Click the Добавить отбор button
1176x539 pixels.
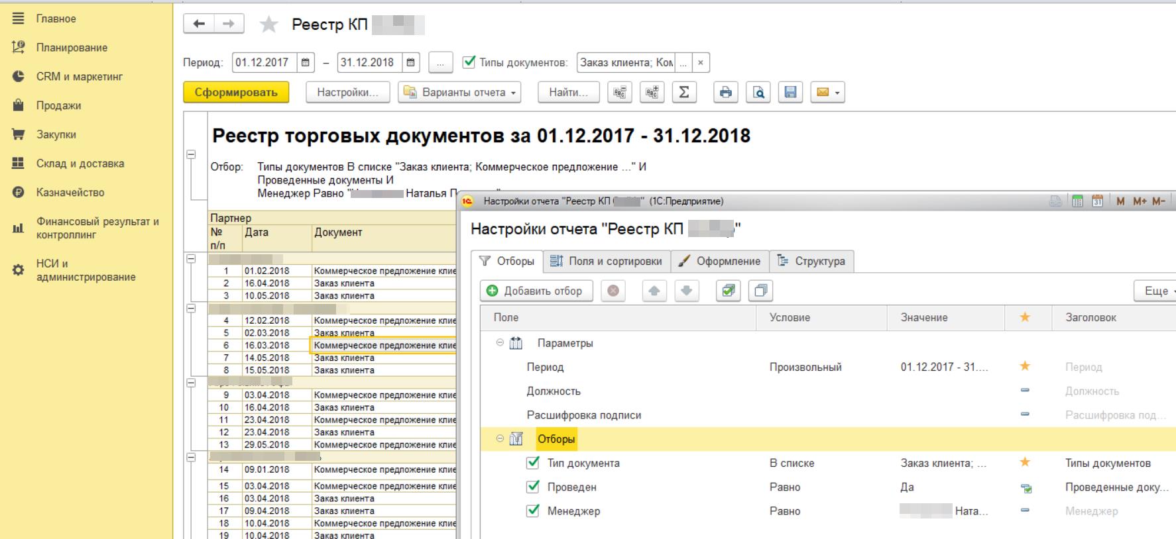[534, 291]
